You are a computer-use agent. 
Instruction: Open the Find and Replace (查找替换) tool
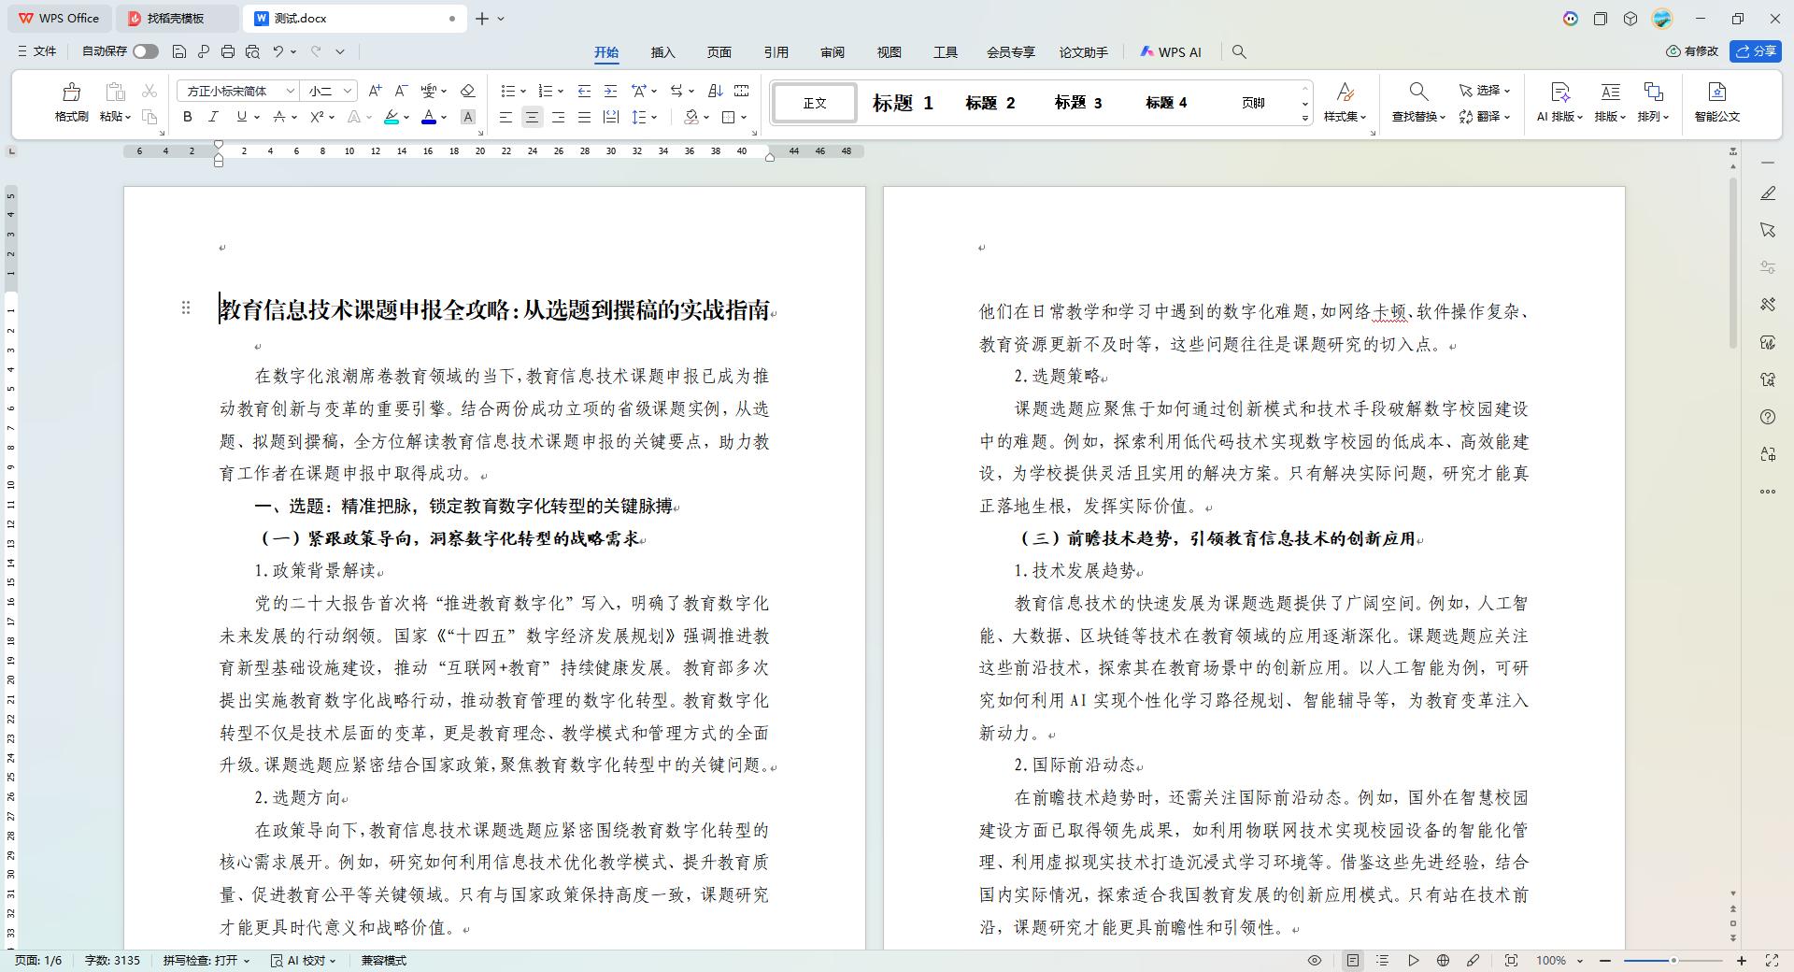pos(1417,101)
